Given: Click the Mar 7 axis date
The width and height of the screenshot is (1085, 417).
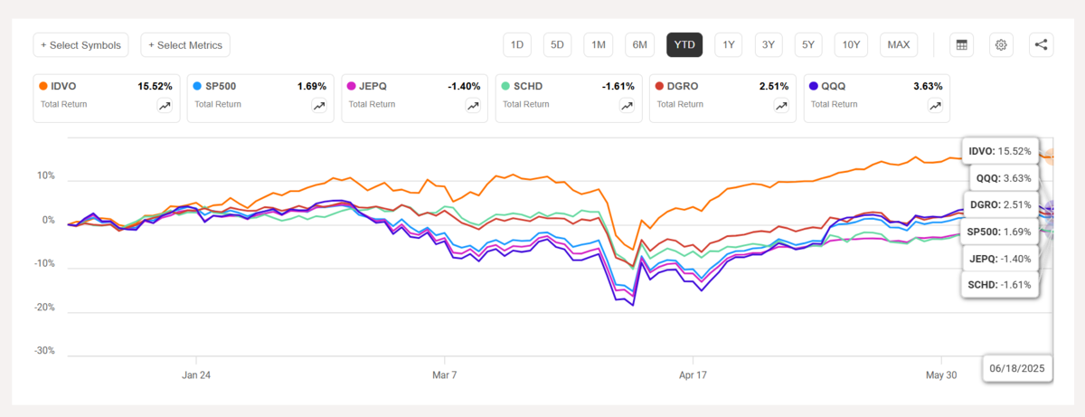Looking at the screenshot, I should click(446, 374).
